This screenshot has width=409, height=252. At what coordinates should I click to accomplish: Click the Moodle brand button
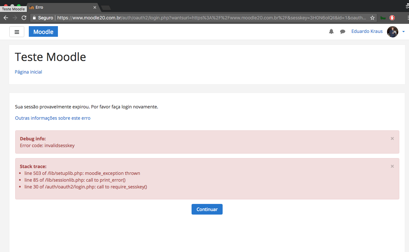[x=43, y=32]
